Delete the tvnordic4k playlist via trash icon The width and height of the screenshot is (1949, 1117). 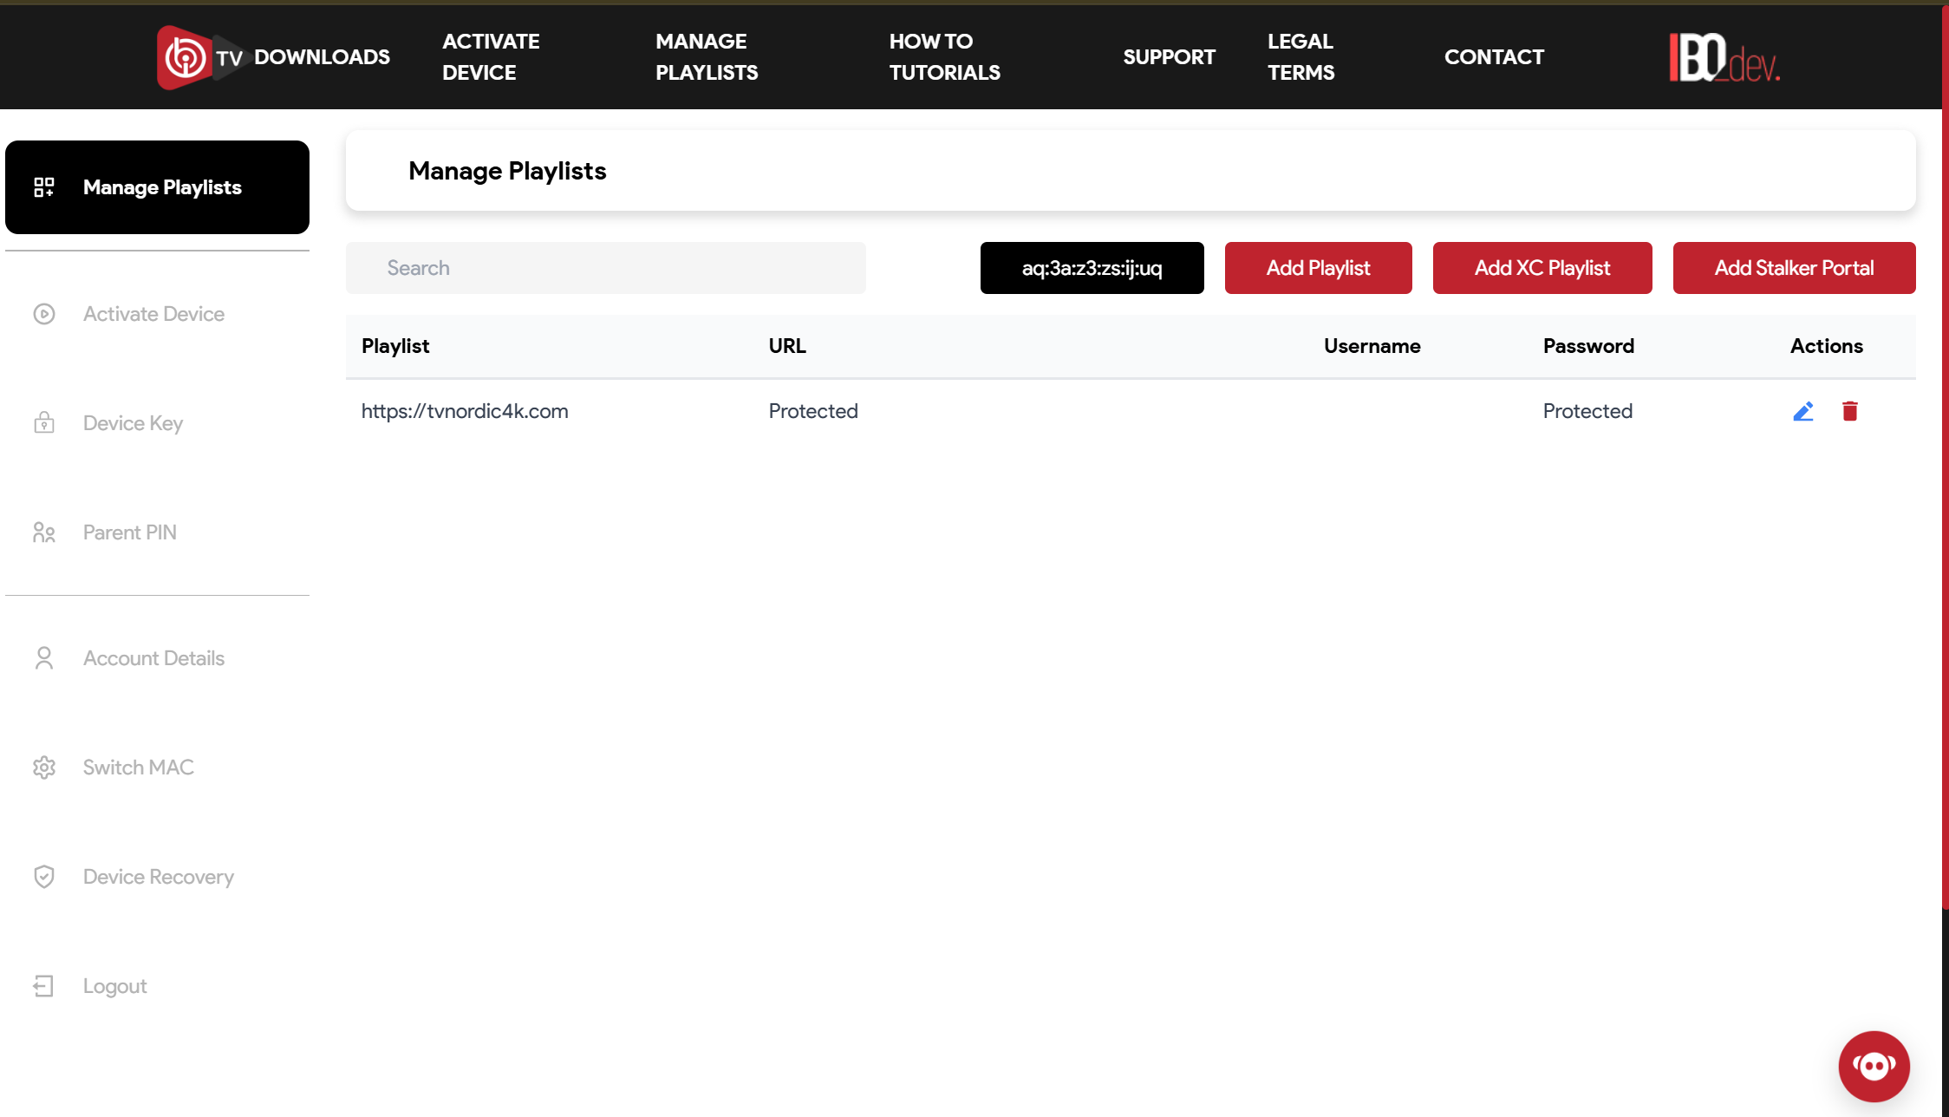1850,411
